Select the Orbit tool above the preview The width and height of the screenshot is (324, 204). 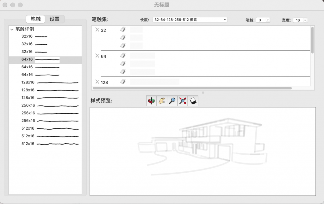151,101
